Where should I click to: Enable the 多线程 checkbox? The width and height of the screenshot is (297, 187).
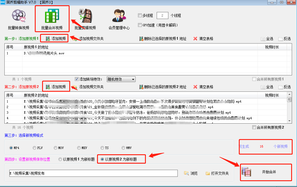point(140,15)
